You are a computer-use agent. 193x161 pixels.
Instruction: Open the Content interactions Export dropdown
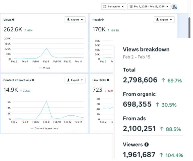point(75,80)
